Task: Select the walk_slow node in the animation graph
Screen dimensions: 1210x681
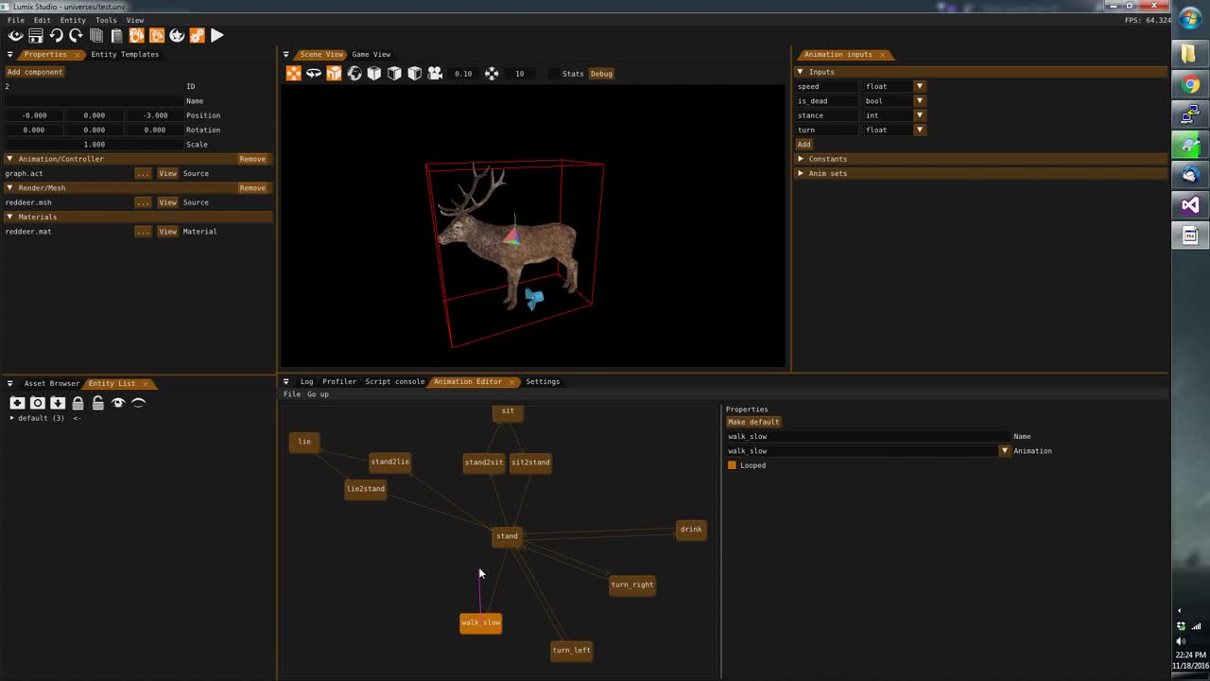Action: [x=480, y=621]
